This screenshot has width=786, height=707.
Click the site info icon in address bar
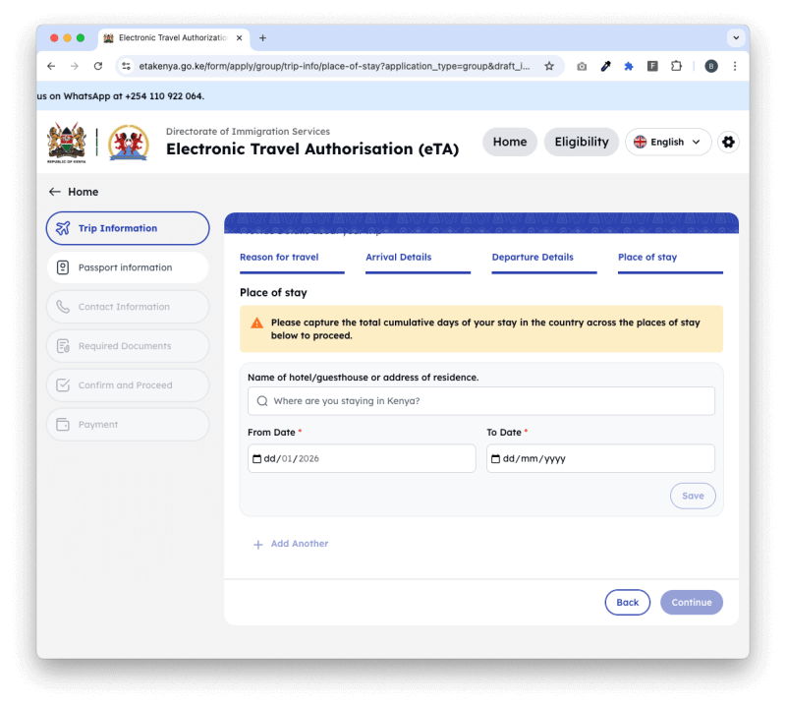(127, 66)
